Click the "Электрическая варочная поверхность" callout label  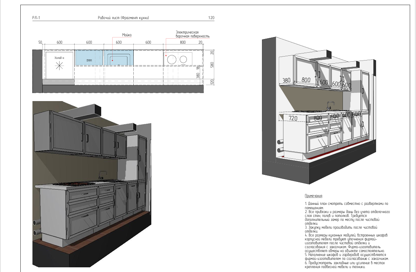pos(193,34)
